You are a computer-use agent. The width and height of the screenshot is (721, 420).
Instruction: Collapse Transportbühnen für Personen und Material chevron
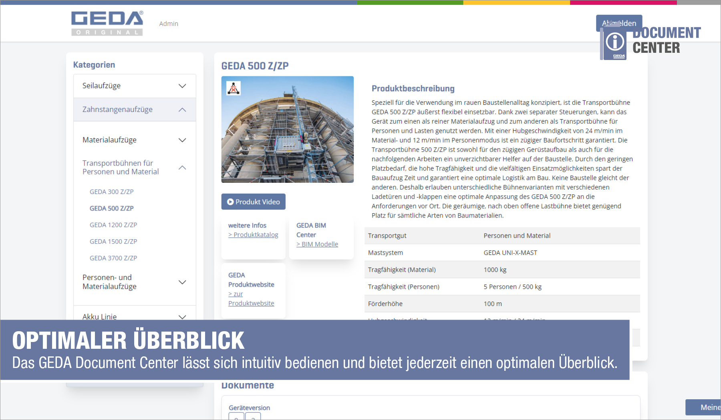point(182,168)
